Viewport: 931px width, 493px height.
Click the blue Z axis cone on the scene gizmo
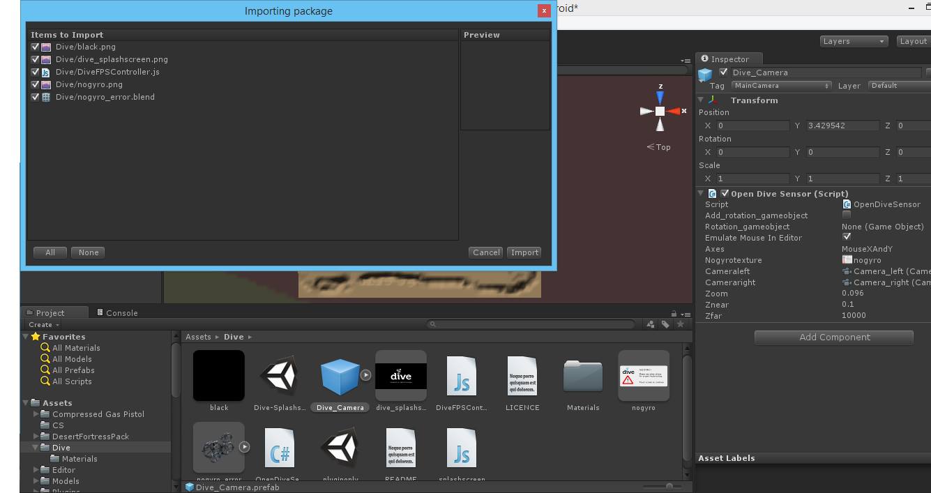(660, 98)
